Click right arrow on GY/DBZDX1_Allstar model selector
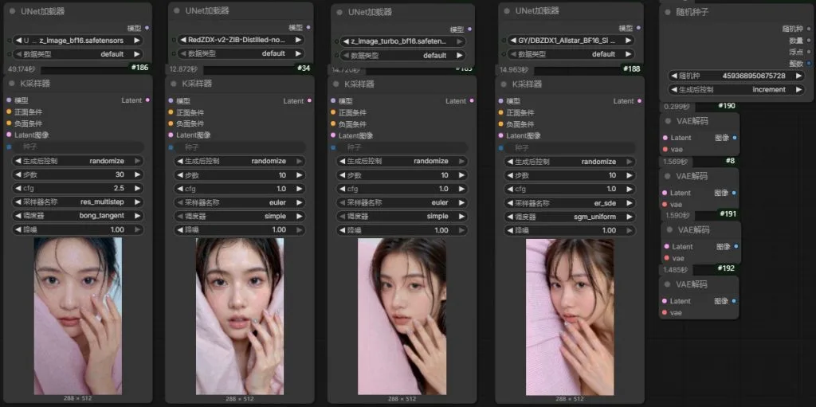This screenshot has height=407, width=816. (x=628, y=40)
